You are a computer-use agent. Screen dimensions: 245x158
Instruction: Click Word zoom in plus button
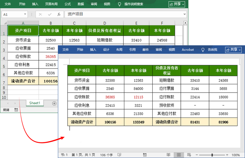point(227,155)
